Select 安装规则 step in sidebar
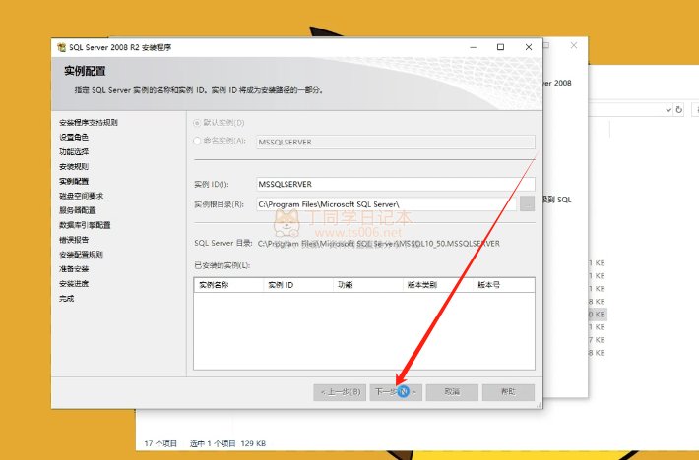The image size is (699, 460). coord(74,166)
